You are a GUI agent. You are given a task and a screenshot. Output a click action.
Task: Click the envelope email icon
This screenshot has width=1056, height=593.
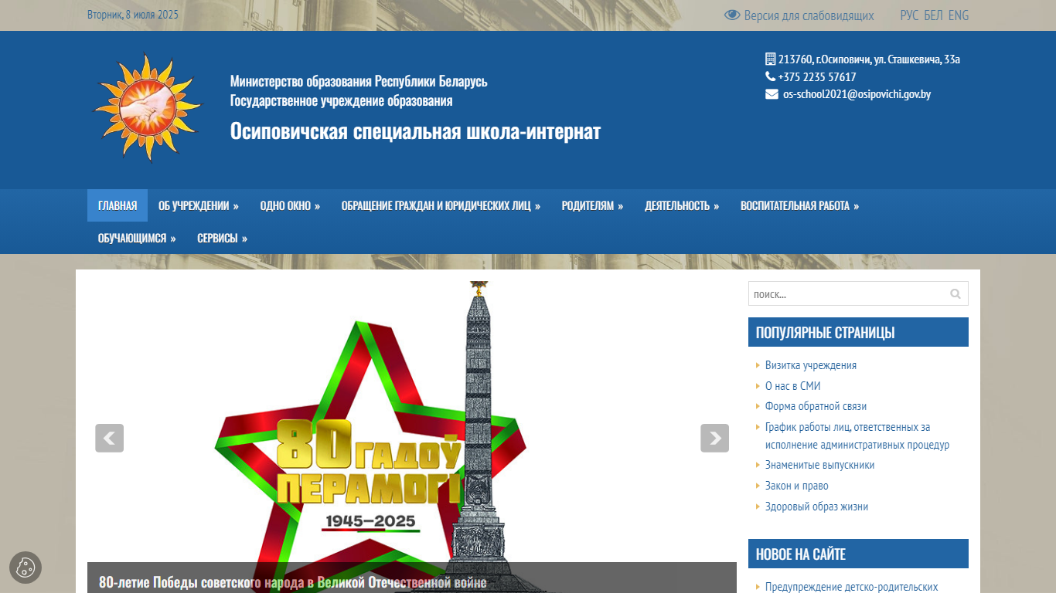(x=772, y=94)
